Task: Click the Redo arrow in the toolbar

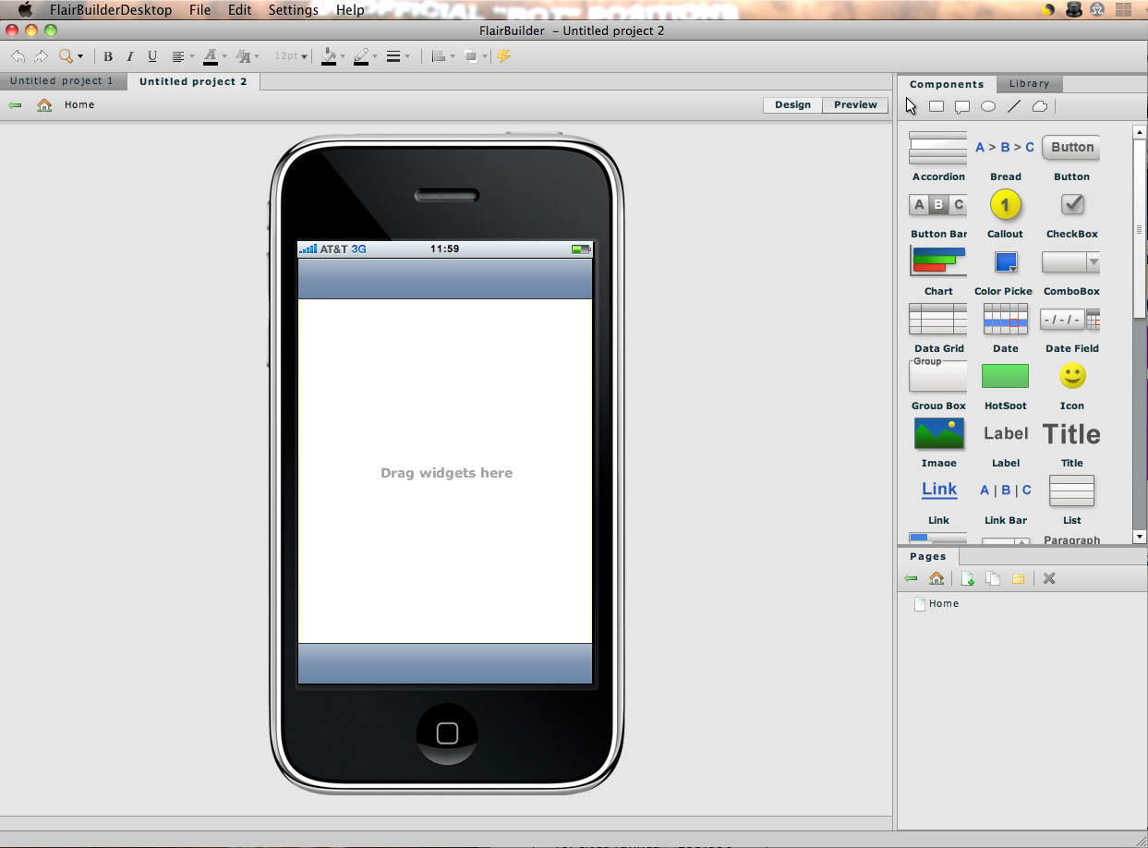Action: click(41, 56)
